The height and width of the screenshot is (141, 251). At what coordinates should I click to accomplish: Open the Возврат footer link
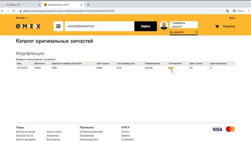[125, 136]
